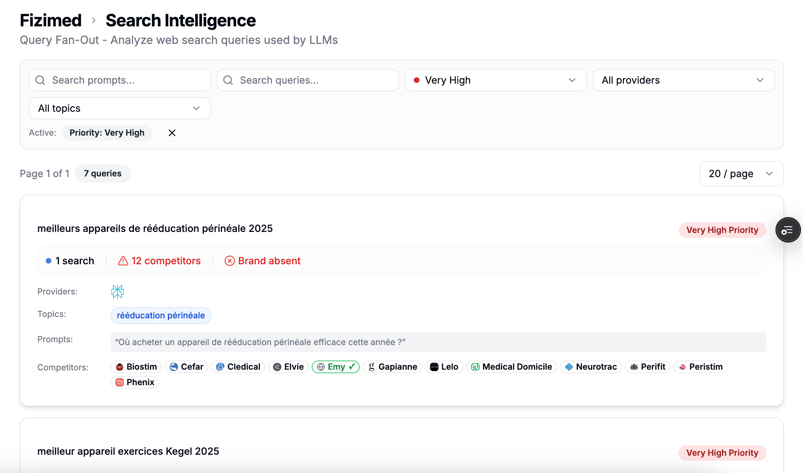Screen dimensions: 803x473
Task: Select the Emy competitor chip
Action: (x=335, y=367)
